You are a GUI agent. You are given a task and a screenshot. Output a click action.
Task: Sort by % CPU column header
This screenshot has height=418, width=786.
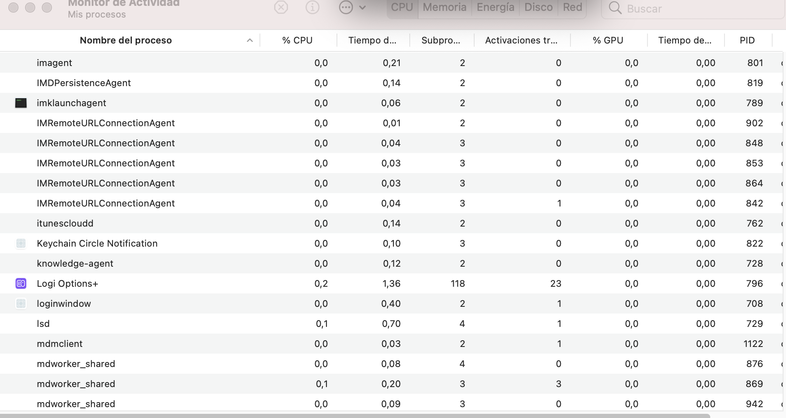tap(297, 41)
